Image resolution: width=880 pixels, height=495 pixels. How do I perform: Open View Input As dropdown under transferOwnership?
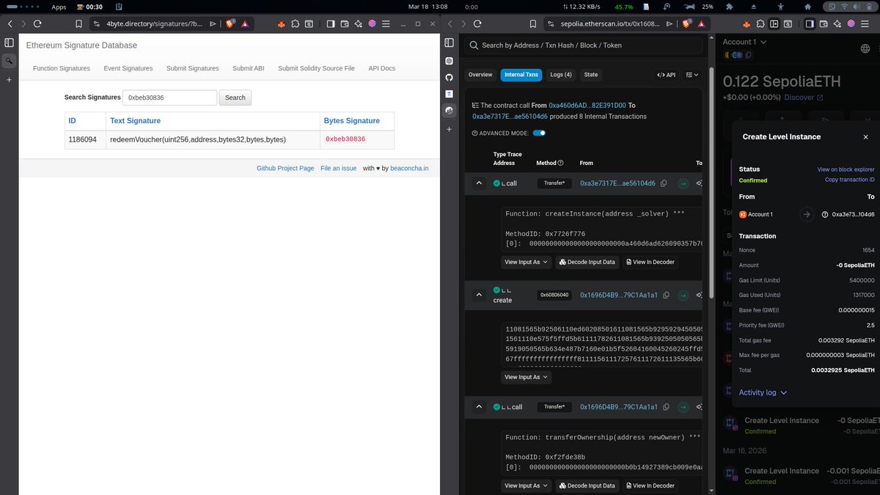click(526, 485)
